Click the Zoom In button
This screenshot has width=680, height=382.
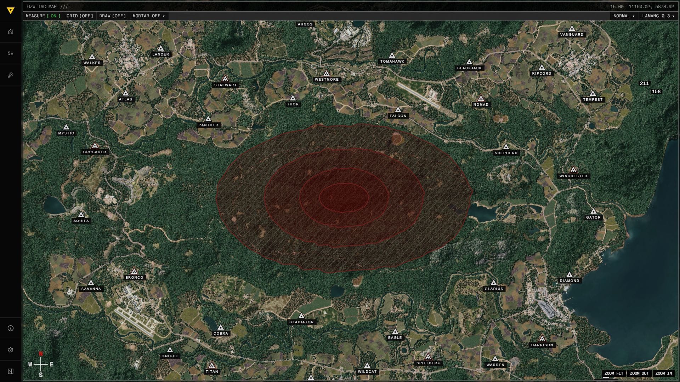[663, 373]
